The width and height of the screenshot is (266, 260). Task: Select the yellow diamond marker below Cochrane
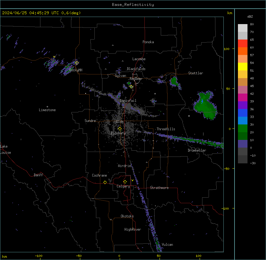point(105,182)
